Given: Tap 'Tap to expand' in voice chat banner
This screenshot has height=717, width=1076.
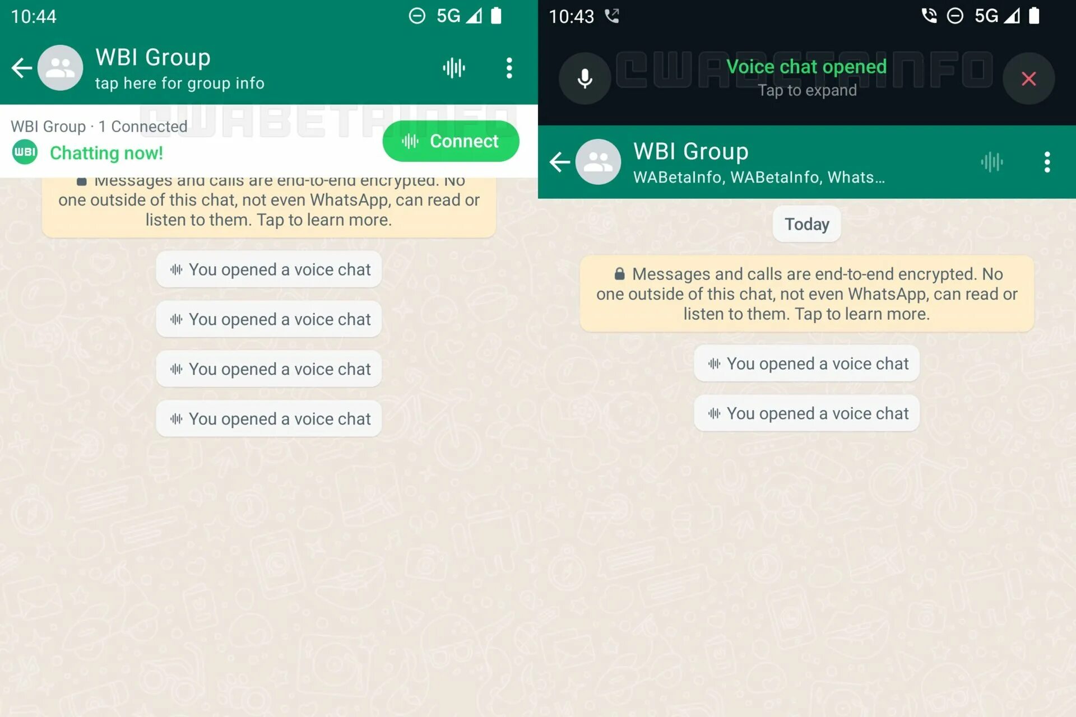Looking at the screenshot, I should 806,90.
